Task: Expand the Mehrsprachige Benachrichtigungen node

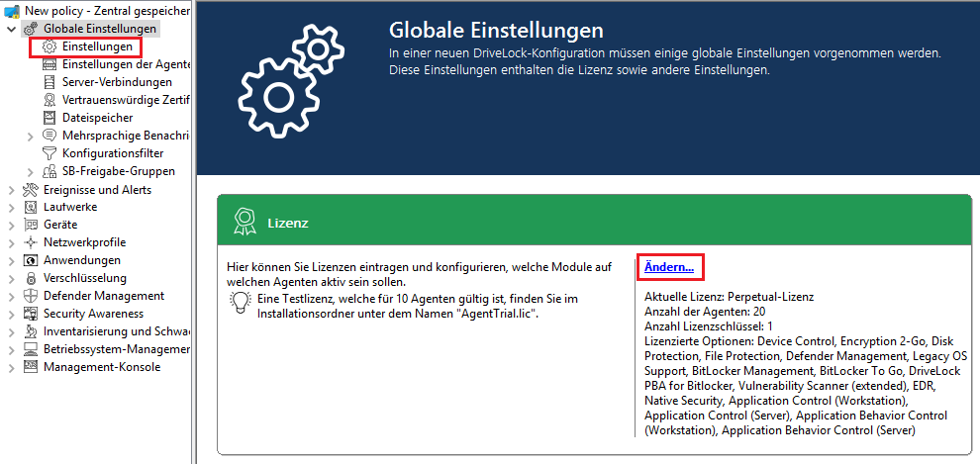Action: coord(31,136)
